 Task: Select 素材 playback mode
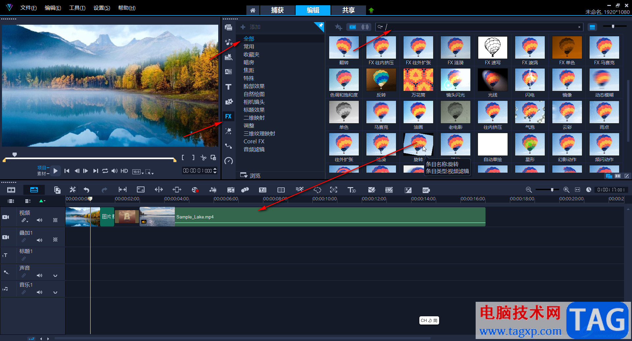point(43,174)
